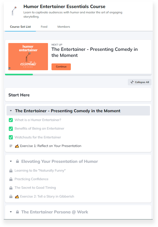Uncheck "What is a Humor Entertainer?" completion checkmark
Image resolution: width=158 pixels, height=227 pixels.
(11, 120)
